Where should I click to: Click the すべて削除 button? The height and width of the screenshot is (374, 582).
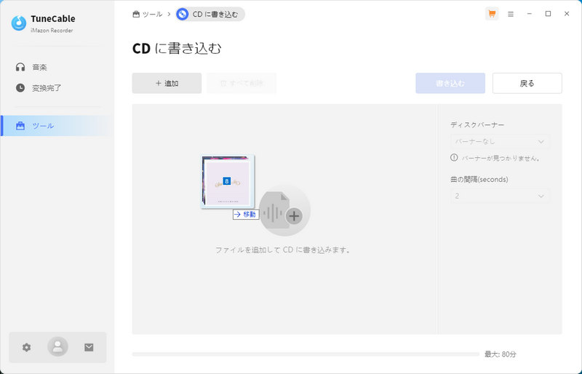click(x=242, y=83)
